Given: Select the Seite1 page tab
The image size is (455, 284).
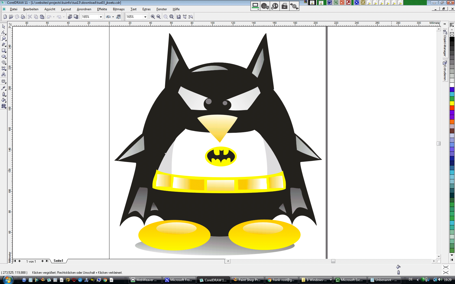Looking at the screenshot, I should (x=58, y=261).
